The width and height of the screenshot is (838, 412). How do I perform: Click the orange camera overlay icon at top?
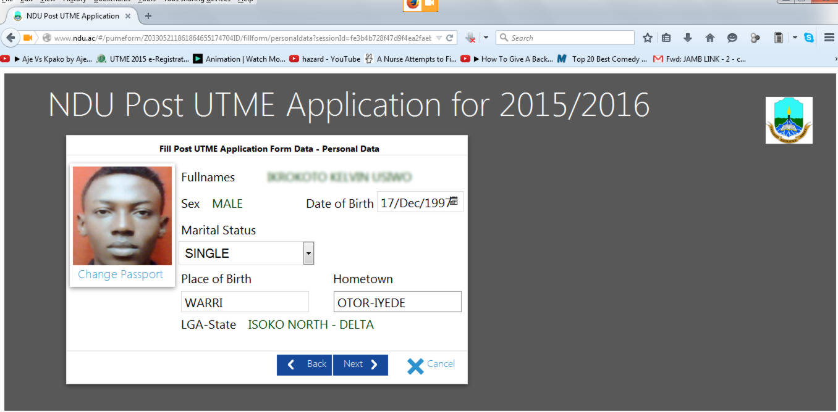430,5
